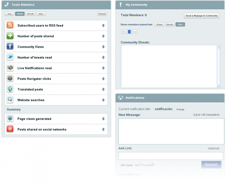Show members joined last Month
226x184 pixels.
point(169,24)
